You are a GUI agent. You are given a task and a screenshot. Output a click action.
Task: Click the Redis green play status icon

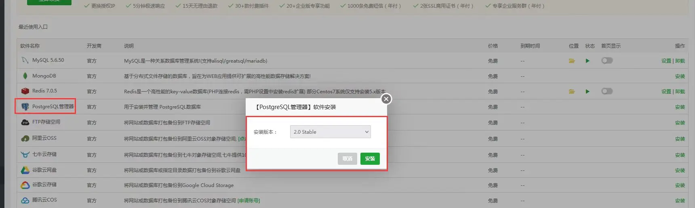point(588,91)
